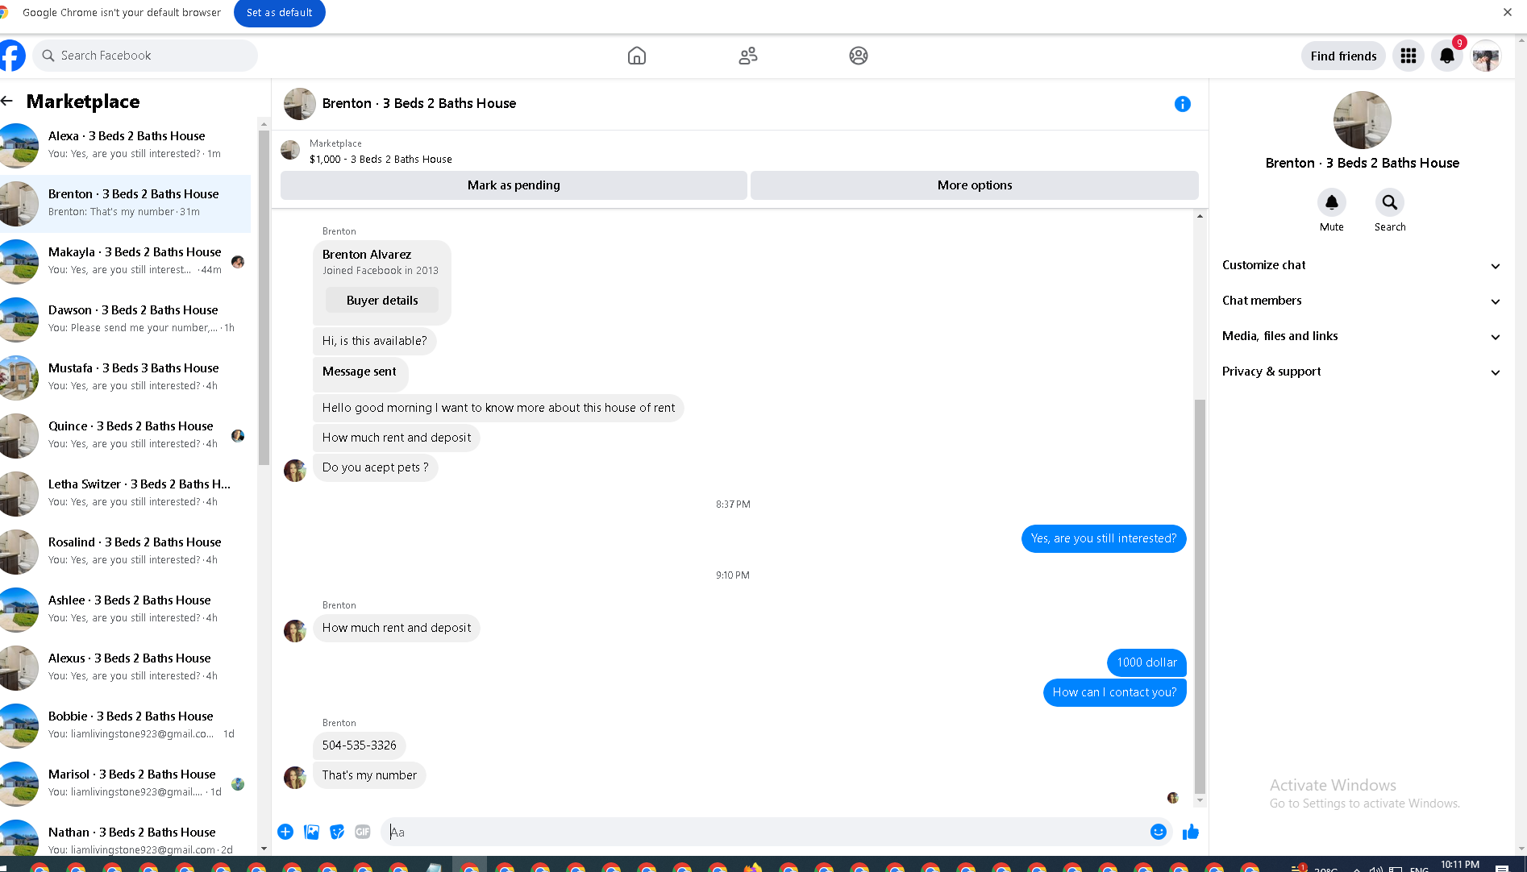Click 'That's my number' message
1527x872 pixels.
369,775
